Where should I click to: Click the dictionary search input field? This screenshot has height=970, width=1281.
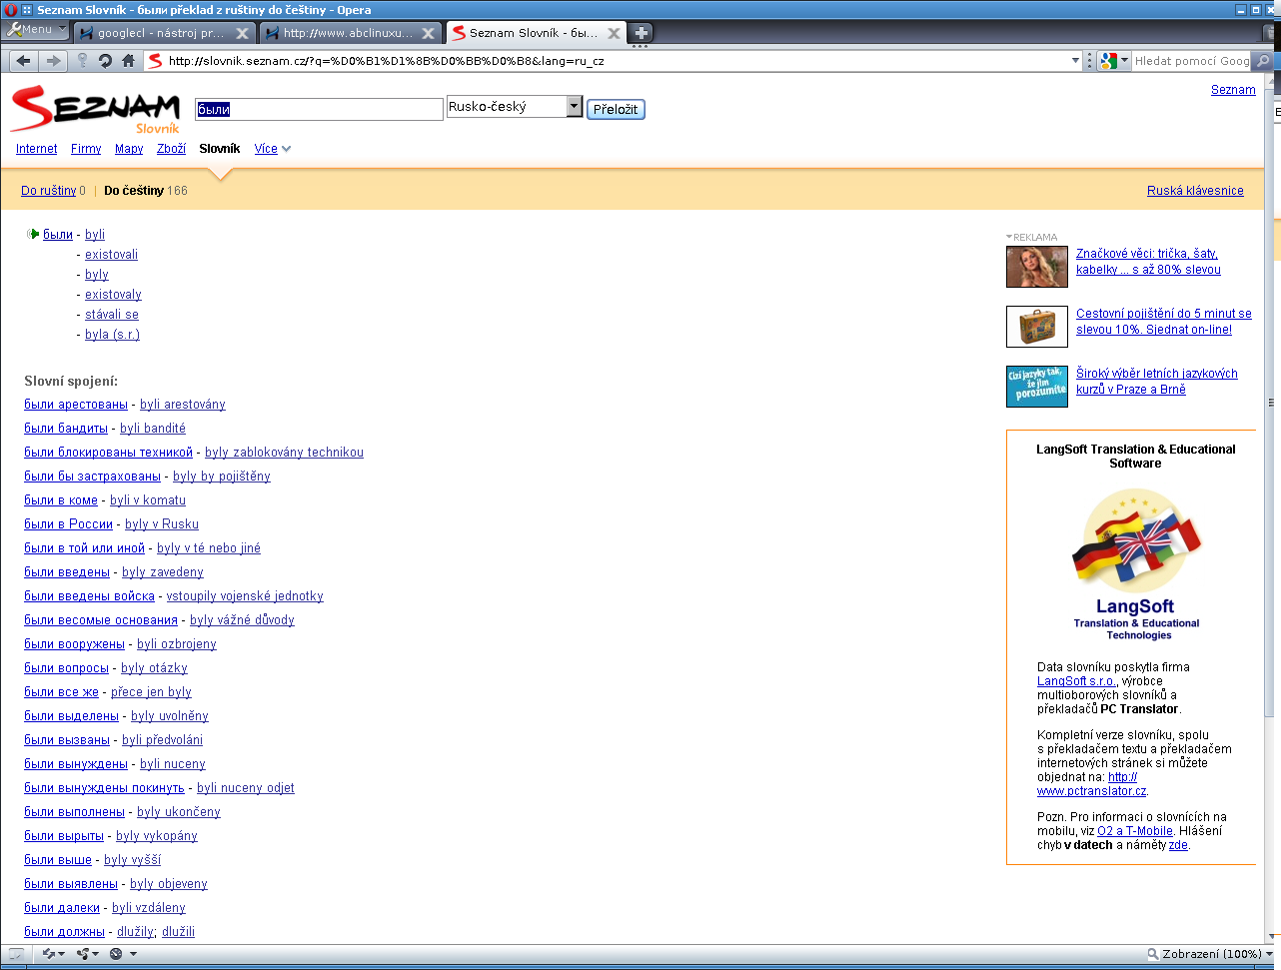click(319, 110)
